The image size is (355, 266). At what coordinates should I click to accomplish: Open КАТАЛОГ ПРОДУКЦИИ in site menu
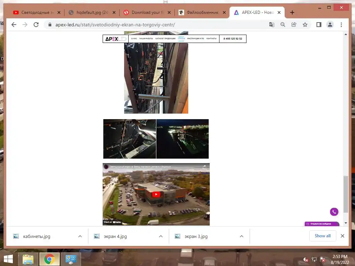coord(165,39)
